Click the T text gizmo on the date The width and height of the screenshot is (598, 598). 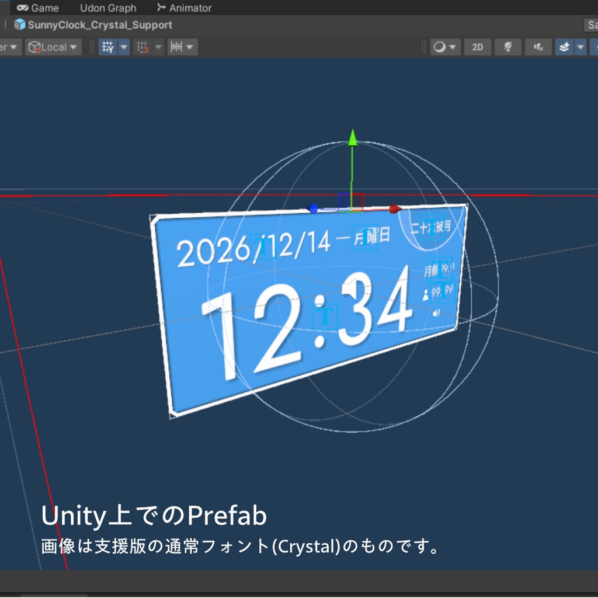262,246
